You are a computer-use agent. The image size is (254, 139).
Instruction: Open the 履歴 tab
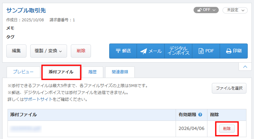point(93,72)
